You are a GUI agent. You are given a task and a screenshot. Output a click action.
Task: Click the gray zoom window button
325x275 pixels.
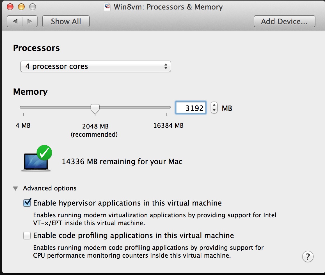[x=33, y=7]
